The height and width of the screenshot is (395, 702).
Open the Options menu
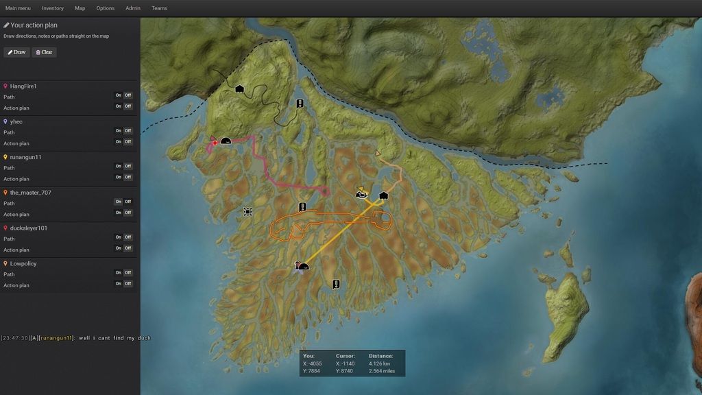click(x=106, y=8)
